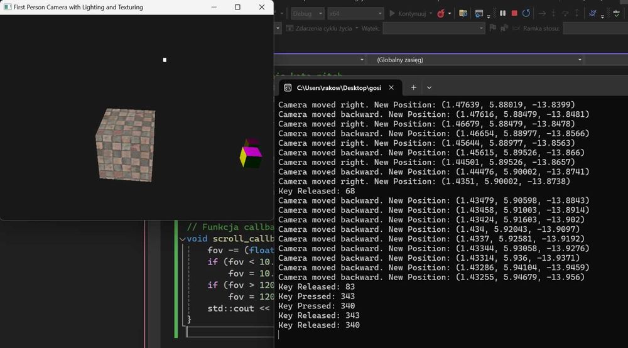Screen dimensions: 628x348
Task: Open a new terminal tab with plus
Action: 413,88
